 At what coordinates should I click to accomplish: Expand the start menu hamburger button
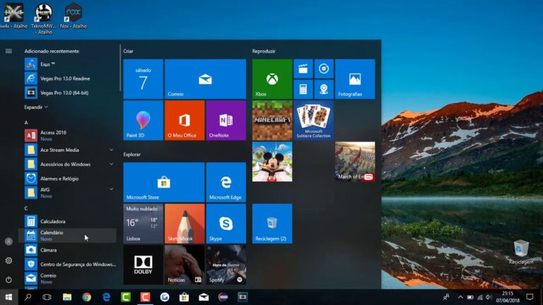click(8, 51)
